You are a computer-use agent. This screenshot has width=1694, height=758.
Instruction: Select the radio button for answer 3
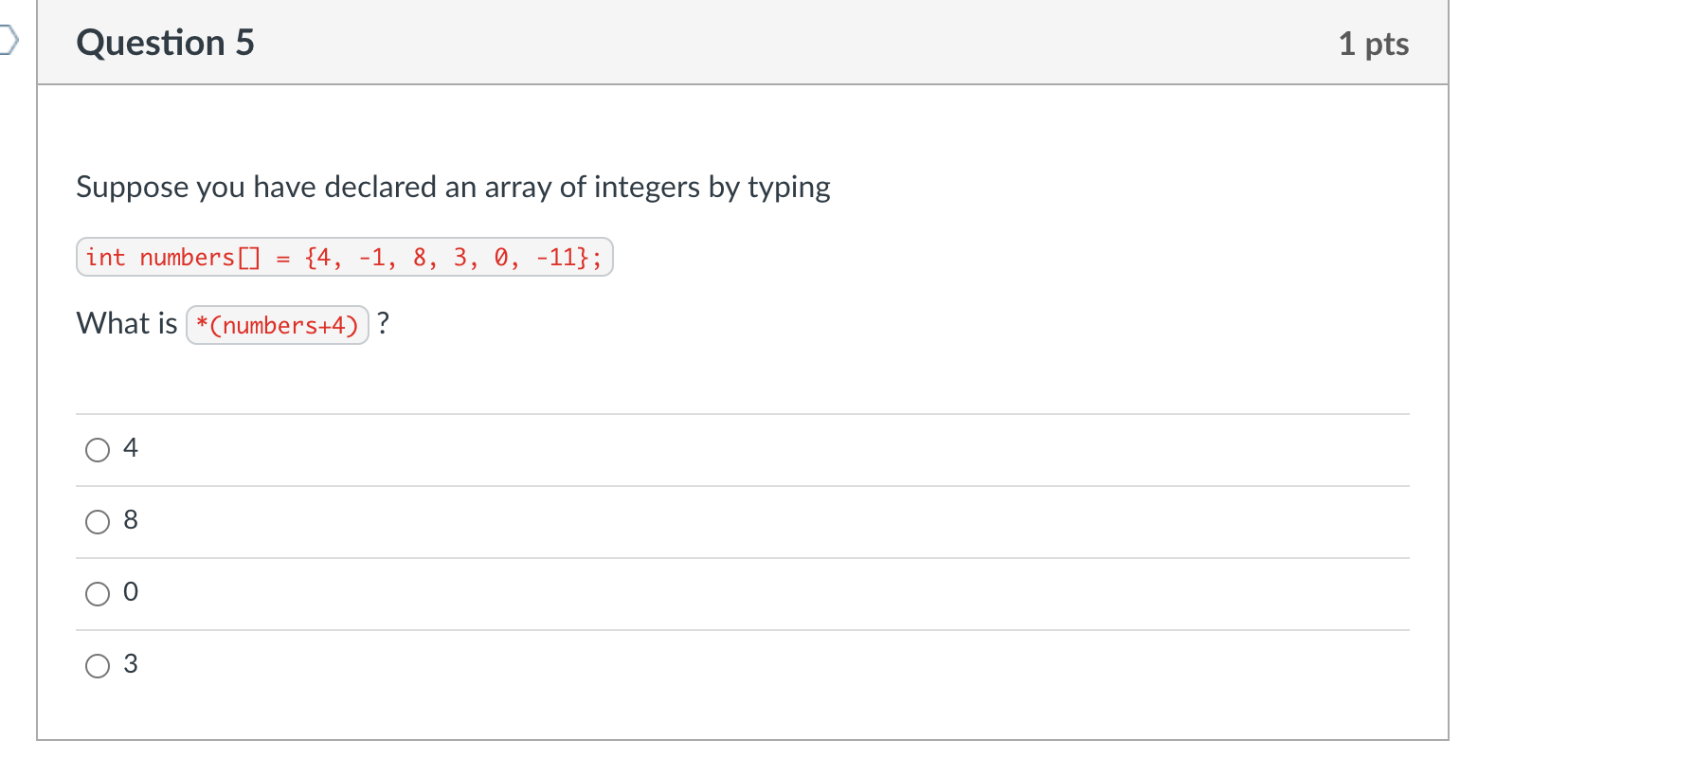[97, 665]
